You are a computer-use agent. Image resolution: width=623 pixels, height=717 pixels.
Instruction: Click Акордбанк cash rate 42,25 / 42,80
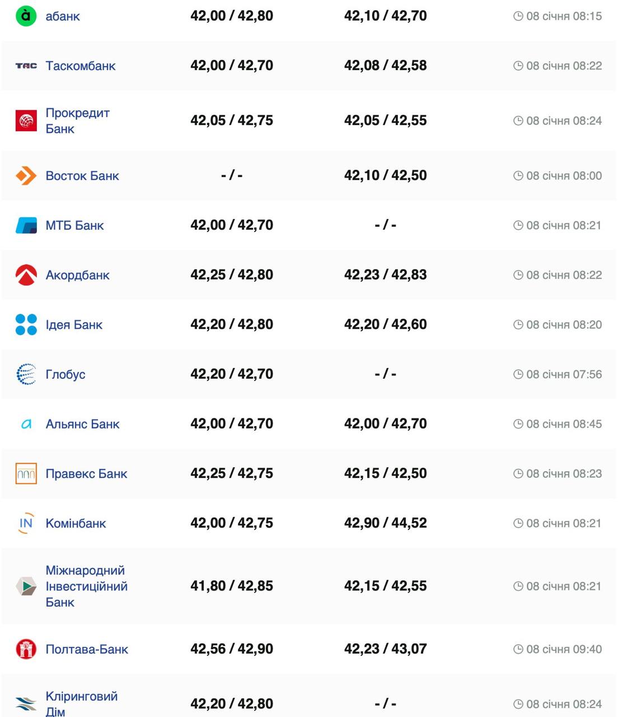click(232, 275)
